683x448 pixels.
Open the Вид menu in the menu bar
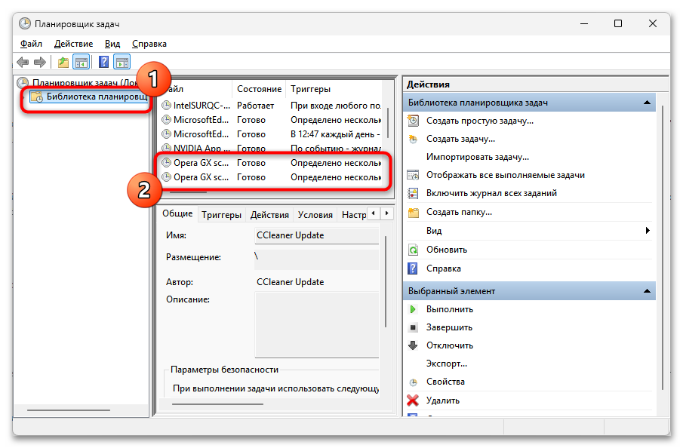[112, 44]
